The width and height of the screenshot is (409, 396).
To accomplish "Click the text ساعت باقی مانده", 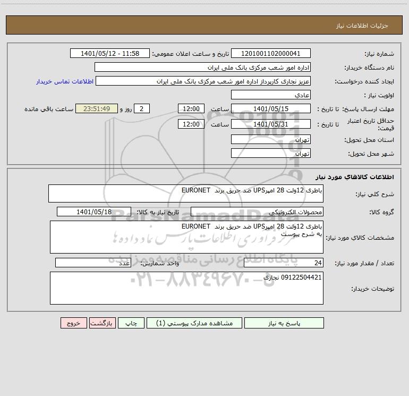I will tap(49, 109).
